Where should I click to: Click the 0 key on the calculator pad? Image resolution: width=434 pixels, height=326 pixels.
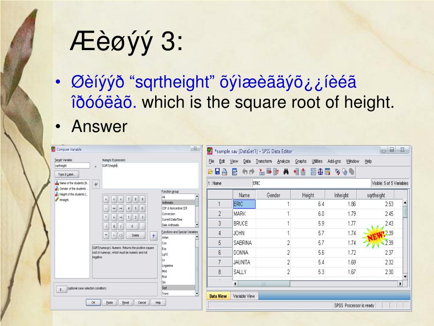click(x=132, y=226)
